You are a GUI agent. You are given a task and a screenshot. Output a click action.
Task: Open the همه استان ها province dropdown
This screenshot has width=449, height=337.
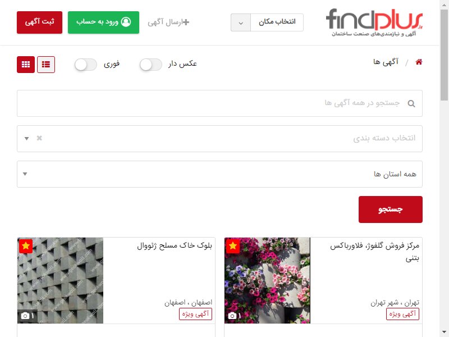(219, 174)
